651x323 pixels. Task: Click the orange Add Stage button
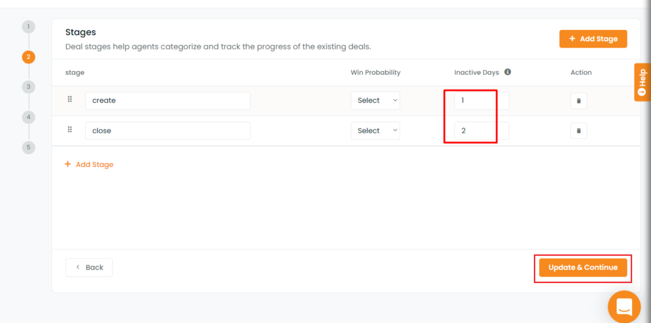coord(593,39)
